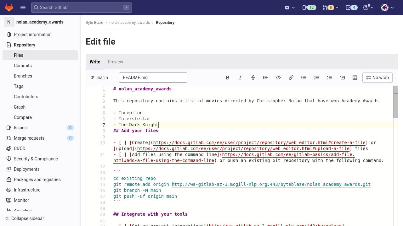
Task: Open Repository section in sidebar
Action: pyautogui.click(x=40, y=45)
